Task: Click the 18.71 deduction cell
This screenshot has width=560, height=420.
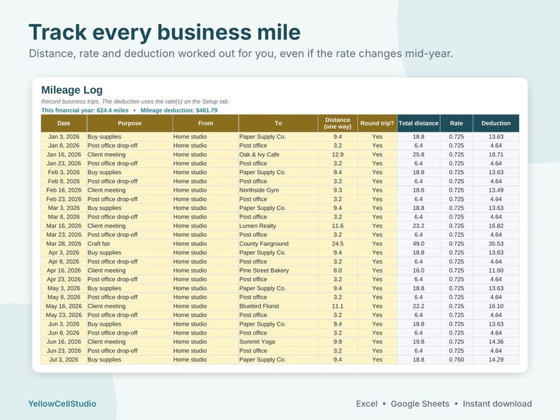Action: pos(496,154)
